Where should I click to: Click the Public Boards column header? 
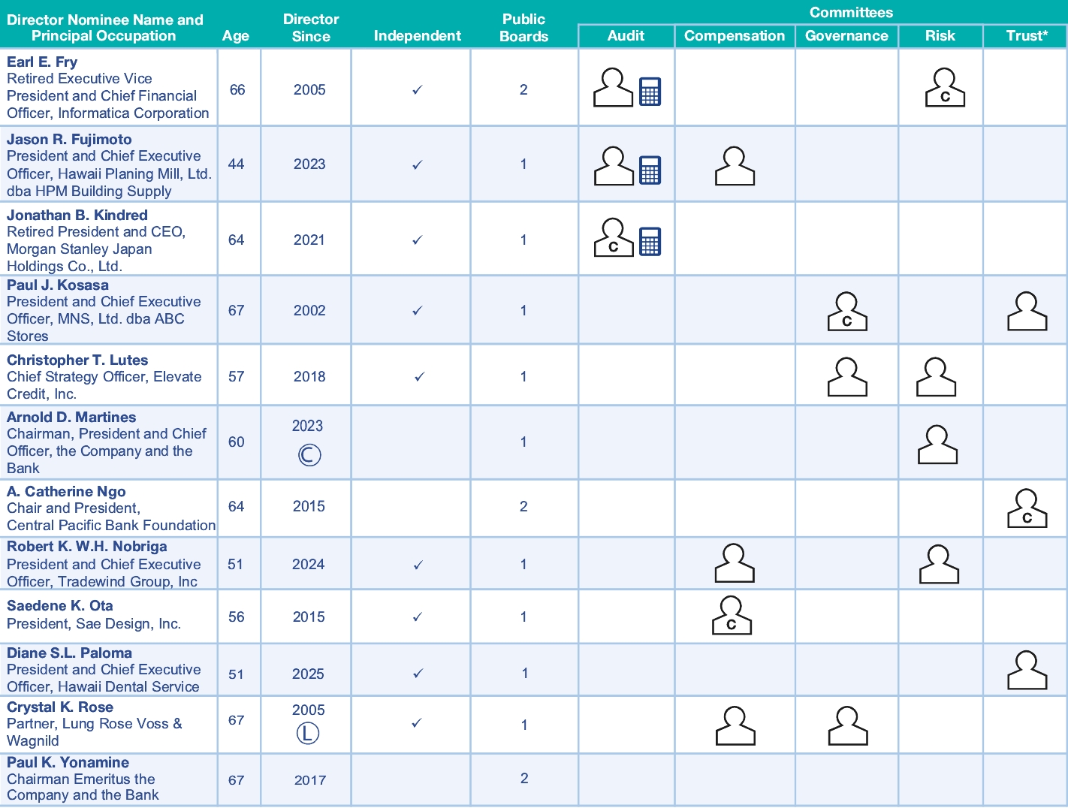pyautogui.click(x=523, y=28)
